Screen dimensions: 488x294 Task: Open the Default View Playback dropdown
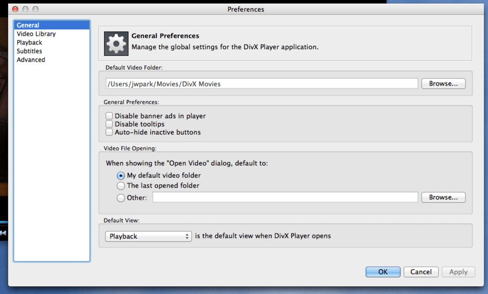tap(148, 236)
